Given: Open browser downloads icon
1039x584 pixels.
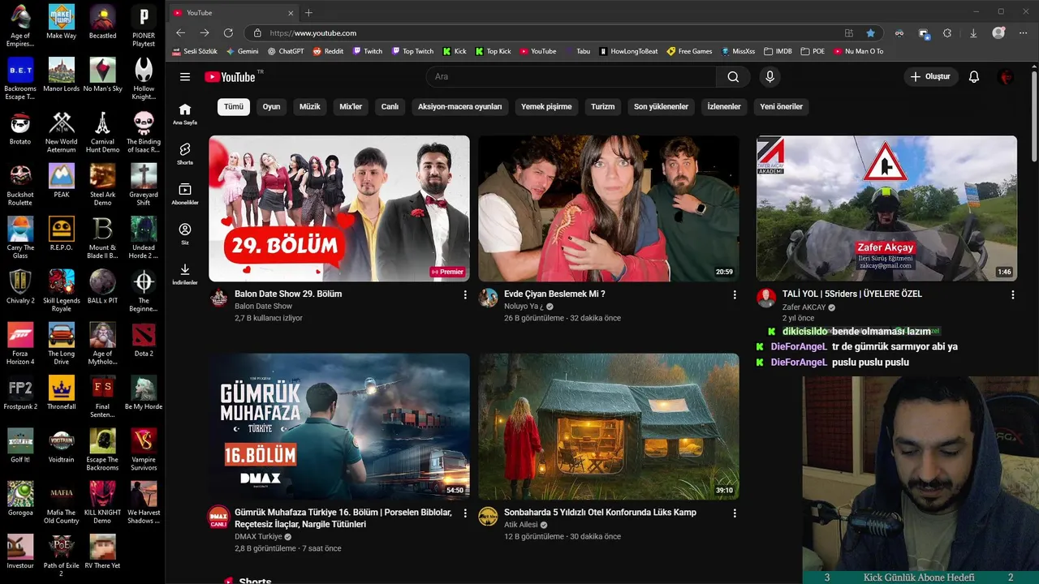Looking at the screenshot, I should 973,33.
